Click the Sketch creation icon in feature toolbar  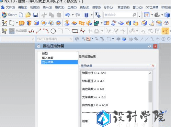point(4,23)
